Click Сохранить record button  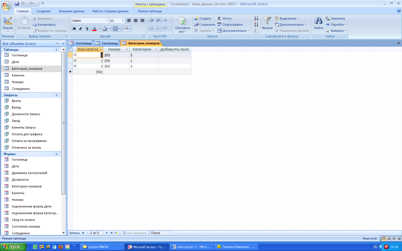[x=205, y=25]
